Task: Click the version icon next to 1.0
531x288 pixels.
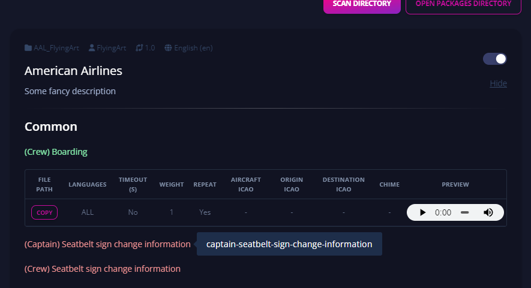Action: point(139,48)
